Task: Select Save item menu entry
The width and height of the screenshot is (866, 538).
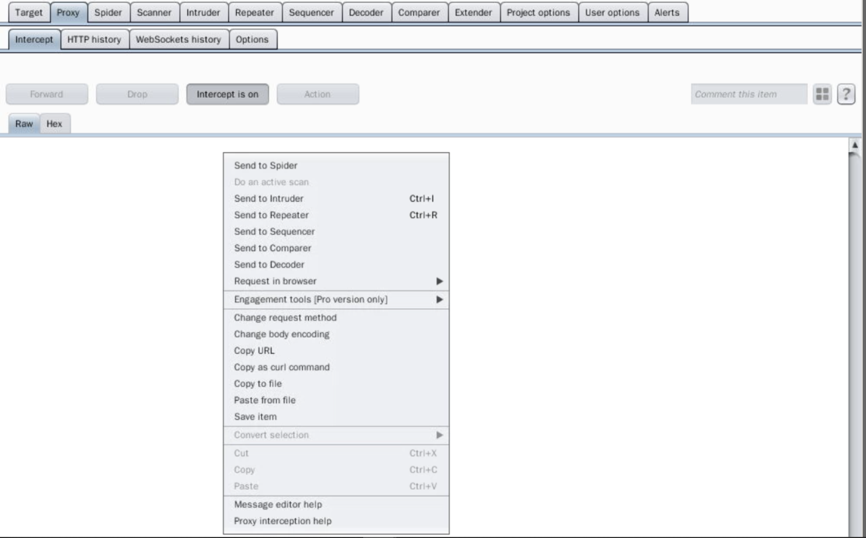Action: click(336, 416)
